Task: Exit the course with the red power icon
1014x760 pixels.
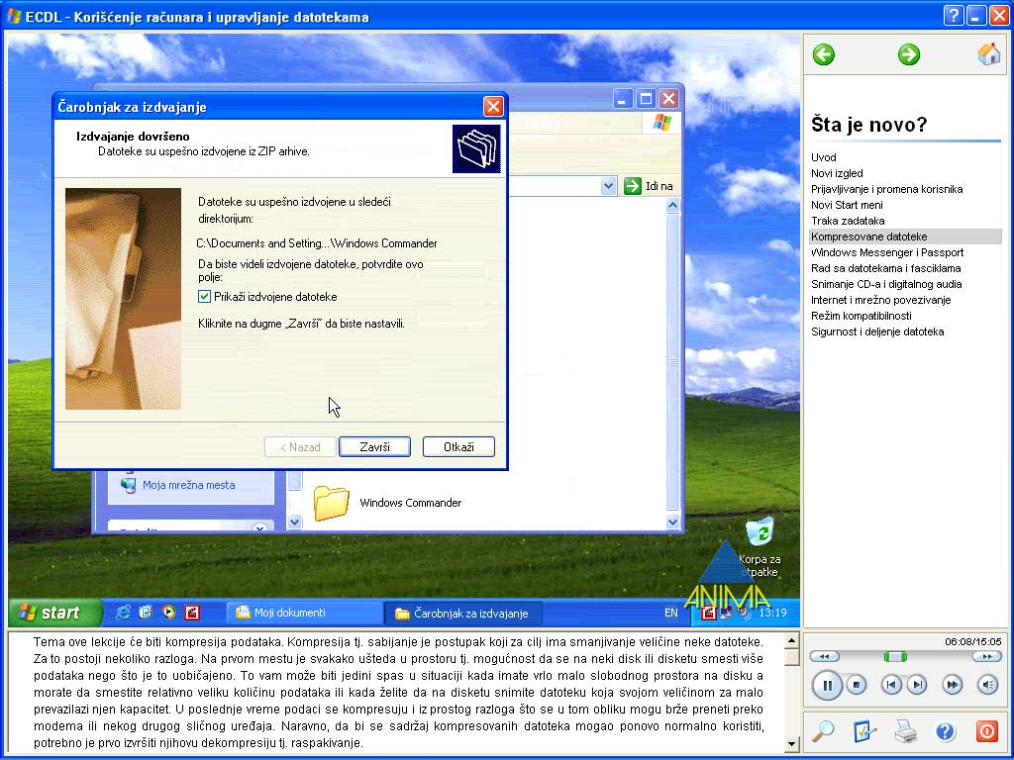Action: (986, 731)
